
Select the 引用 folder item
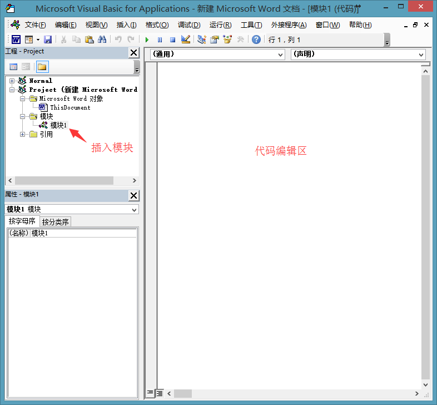46,135
